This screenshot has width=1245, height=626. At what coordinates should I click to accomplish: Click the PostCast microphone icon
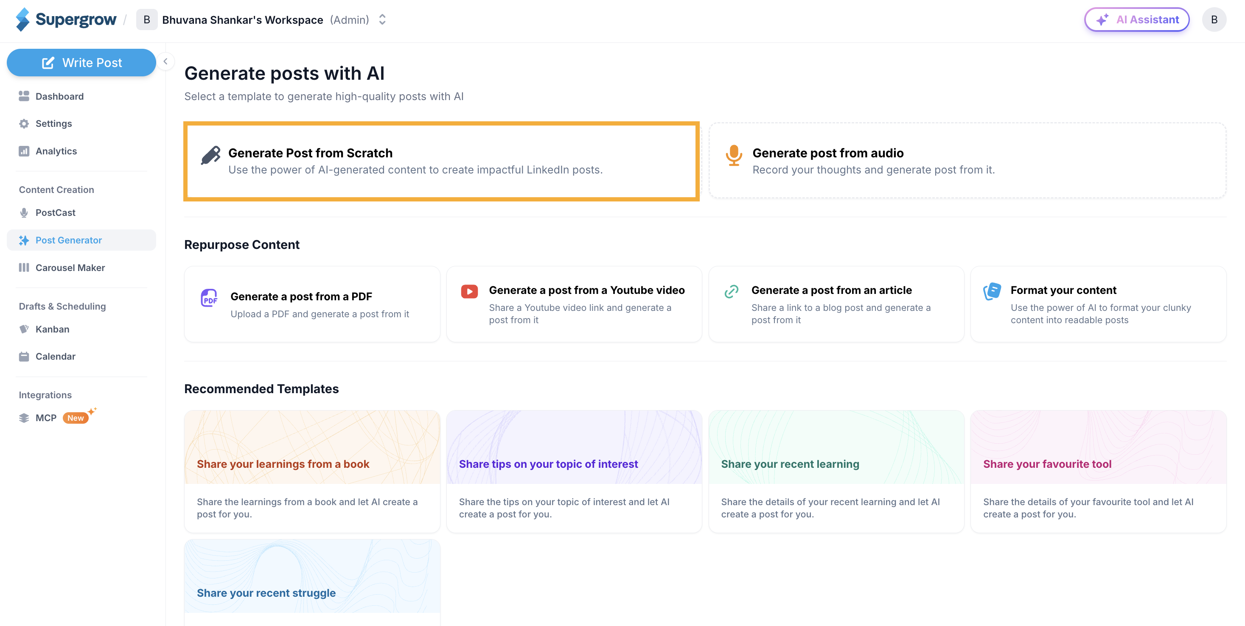pyautogui.click(x=24, y=212)
